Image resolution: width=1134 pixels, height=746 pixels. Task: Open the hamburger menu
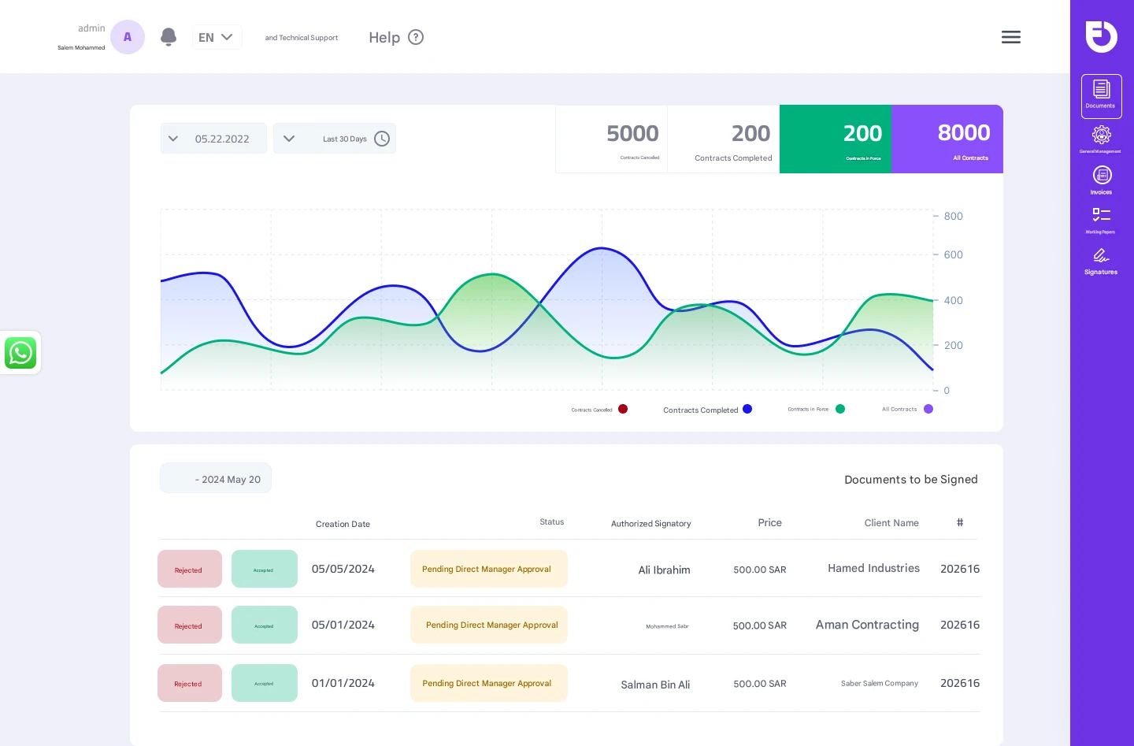point(1010,37)
